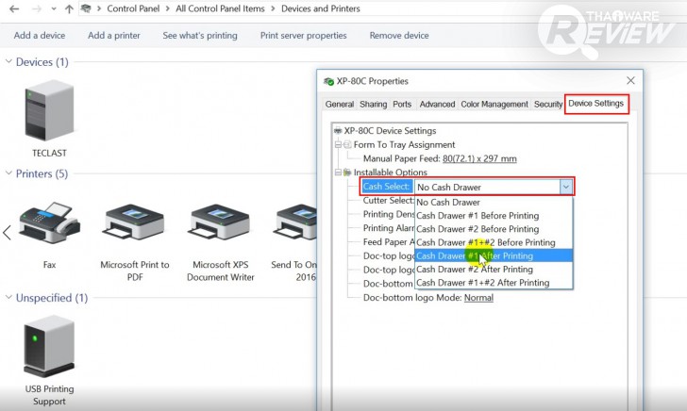Select Installable Options label
This screenshot has height=411, width=687.
390,173
